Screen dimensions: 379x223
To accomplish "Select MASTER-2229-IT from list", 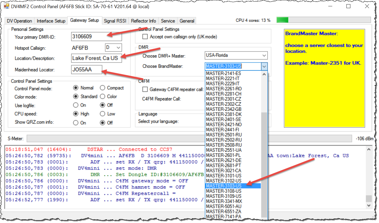I will click(x=233, y=83).
